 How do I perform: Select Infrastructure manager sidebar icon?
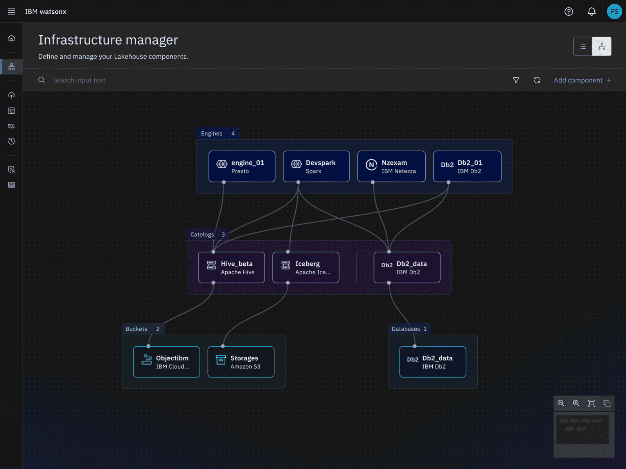click(11, 67)
